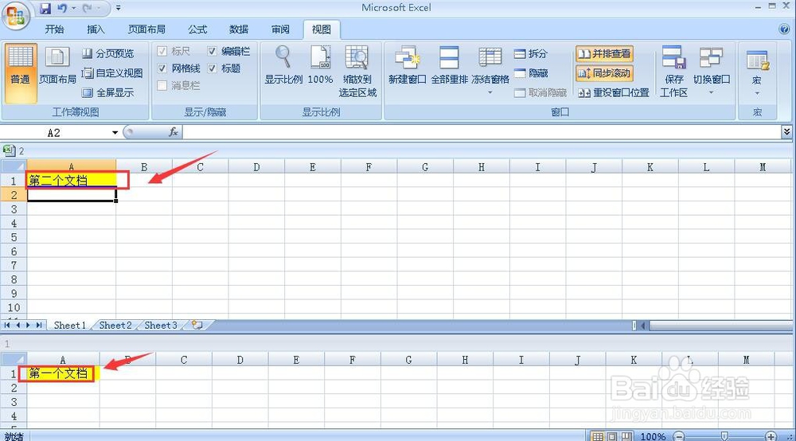Viewport: 796px width, 441px height.
Task: Arrange All (全部重排) windows
Action: coord(449,65)
